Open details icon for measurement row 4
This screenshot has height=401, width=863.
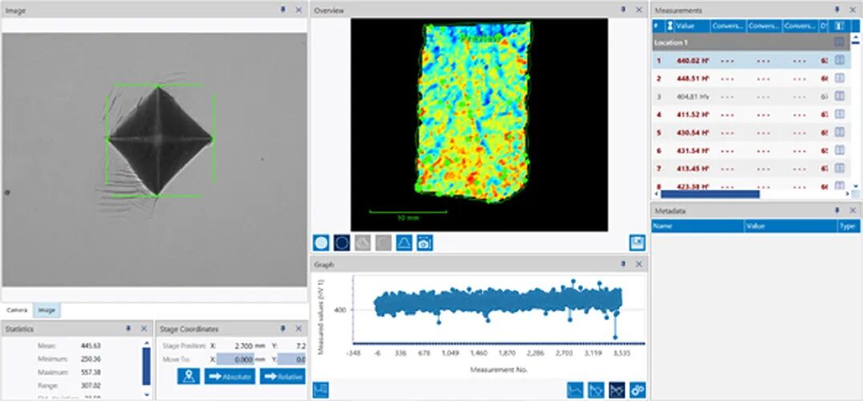839,114
